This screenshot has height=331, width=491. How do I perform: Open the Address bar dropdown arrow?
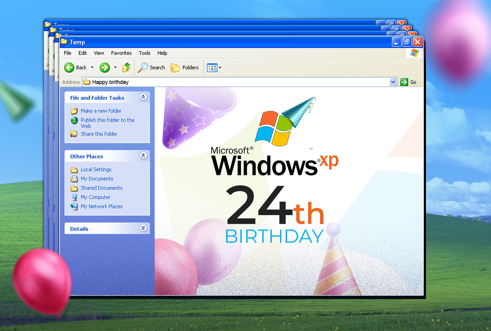(393, 82)
